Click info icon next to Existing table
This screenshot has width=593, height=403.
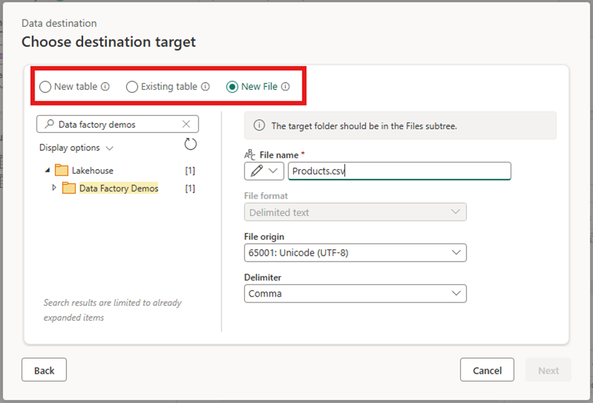tap(206, 87)
